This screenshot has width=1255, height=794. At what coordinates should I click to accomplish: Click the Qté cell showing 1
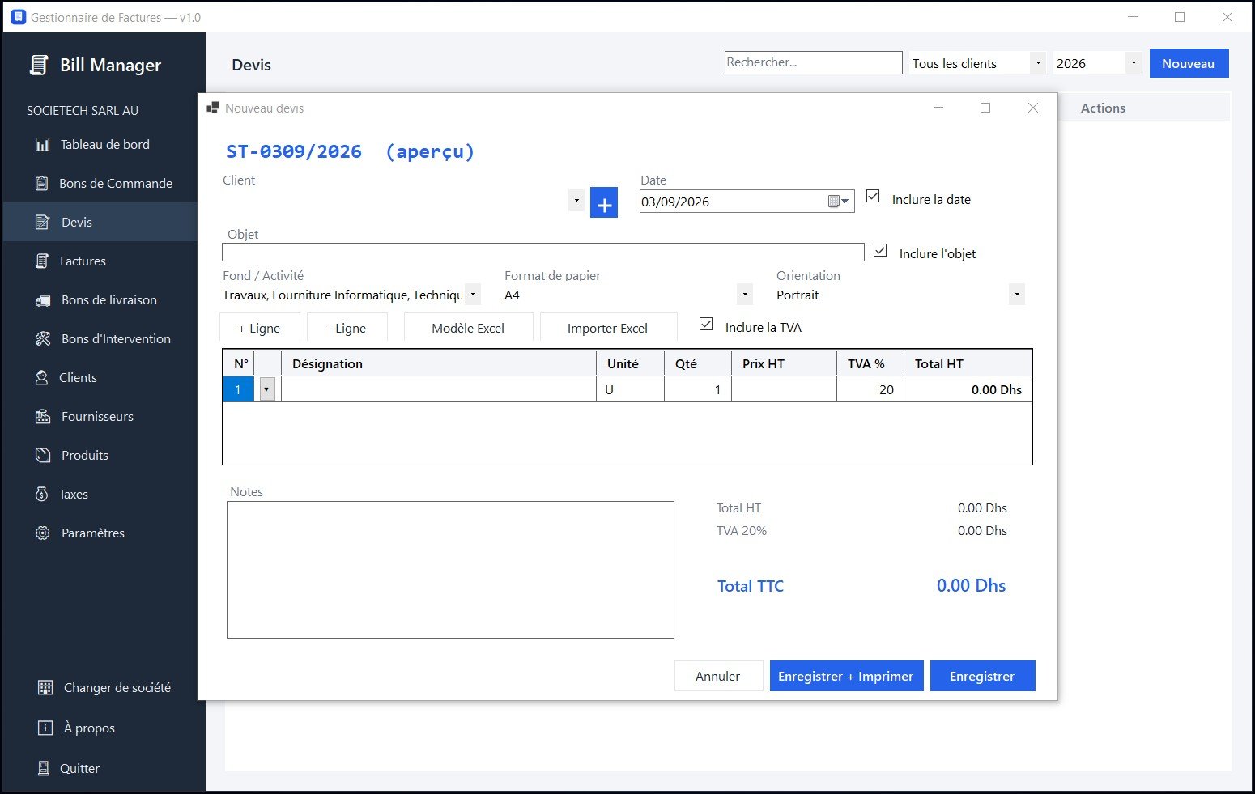pyautogui.click(x=698, y=389)
